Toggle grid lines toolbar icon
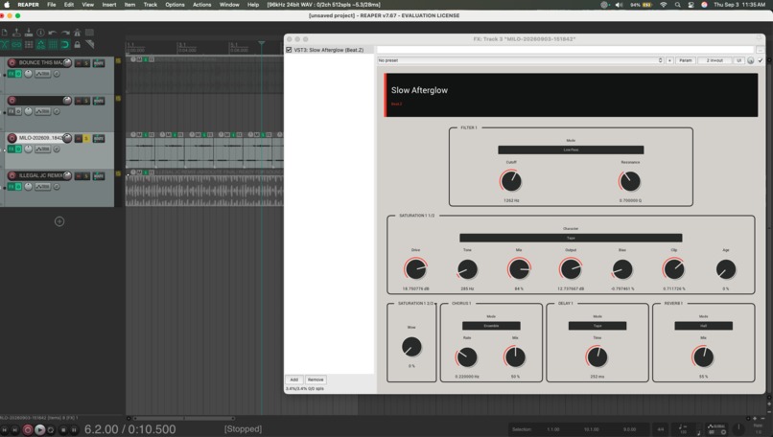773x437 pixels. [53, 45]
